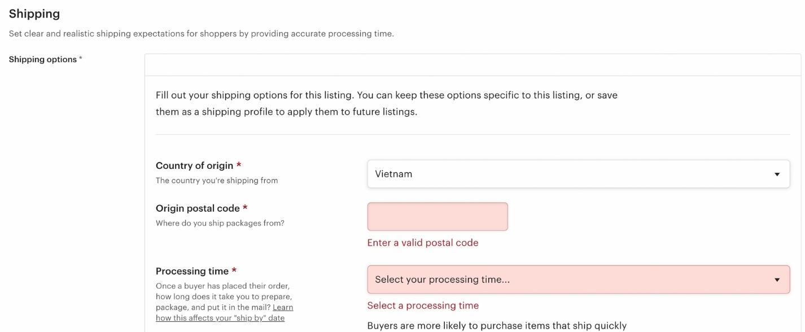Click the "Processing time" label
Viewport: 805px width, 332px height.
(192, 271)
